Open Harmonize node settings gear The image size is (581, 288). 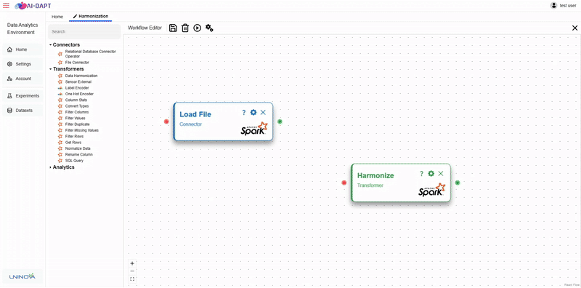point(431,173)
